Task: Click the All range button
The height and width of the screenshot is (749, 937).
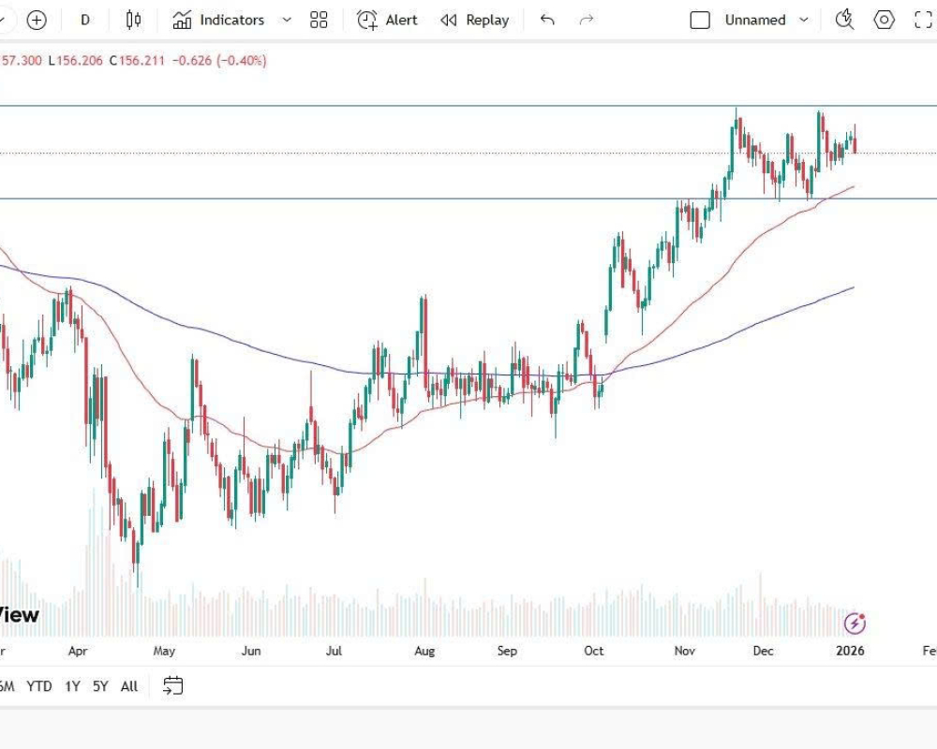Action: click(128, 686)
